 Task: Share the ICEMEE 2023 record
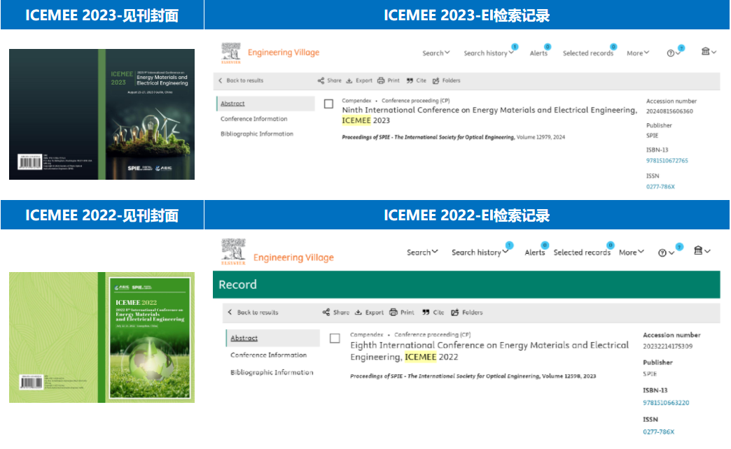coord(330,80)
